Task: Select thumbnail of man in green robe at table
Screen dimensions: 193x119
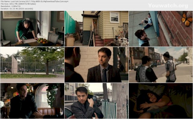Action: [x=32, y=29]
